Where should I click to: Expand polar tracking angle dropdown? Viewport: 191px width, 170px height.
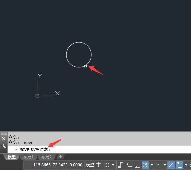(152, 165)
